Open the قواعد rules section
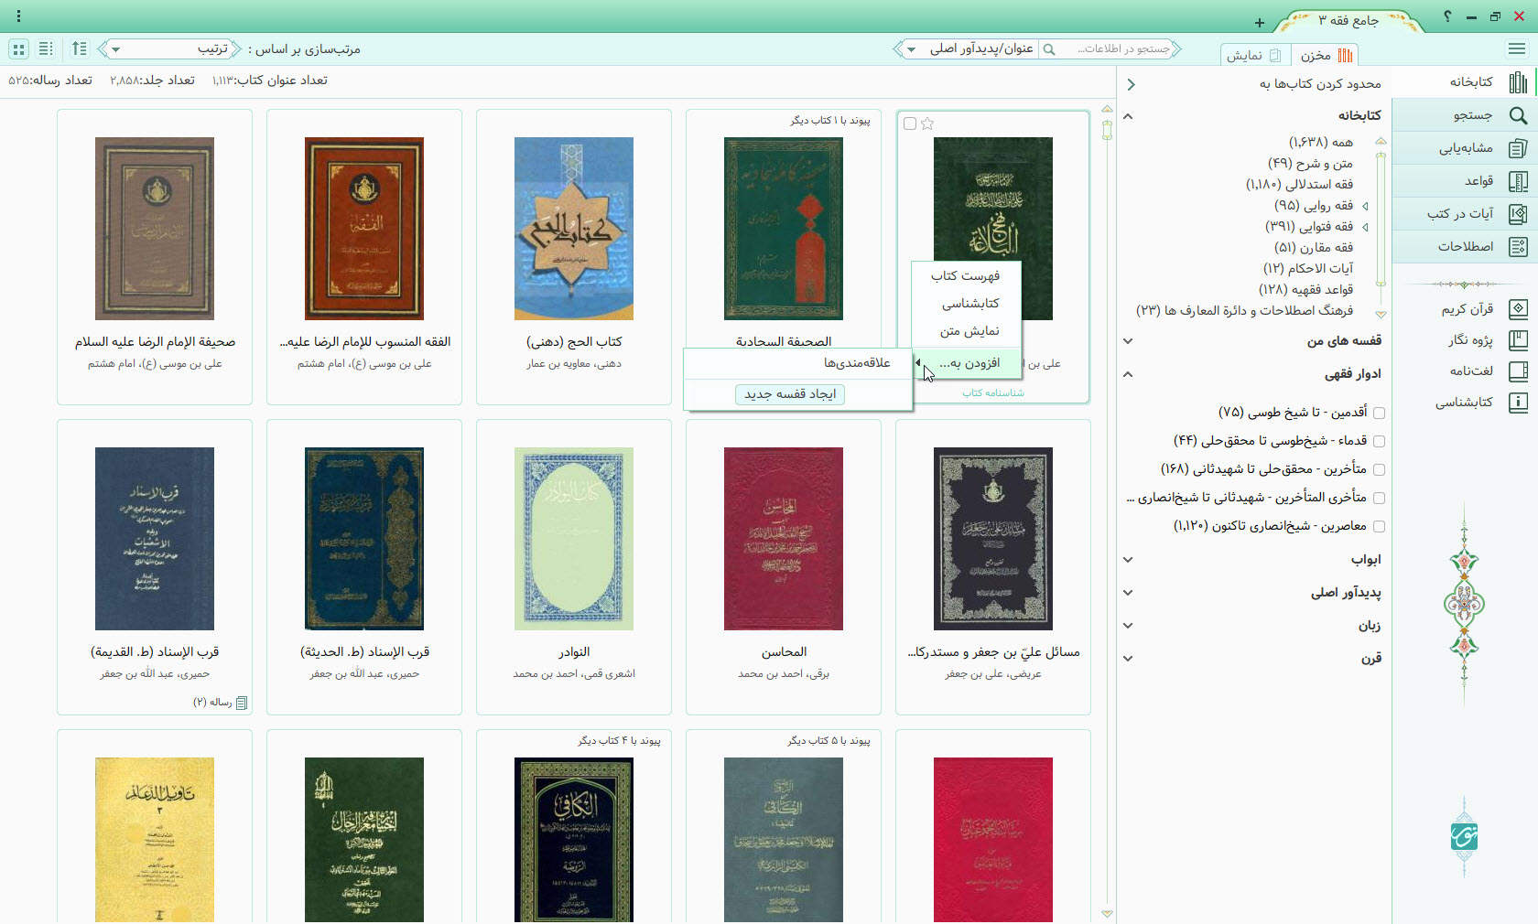 tap(1465, 181)
